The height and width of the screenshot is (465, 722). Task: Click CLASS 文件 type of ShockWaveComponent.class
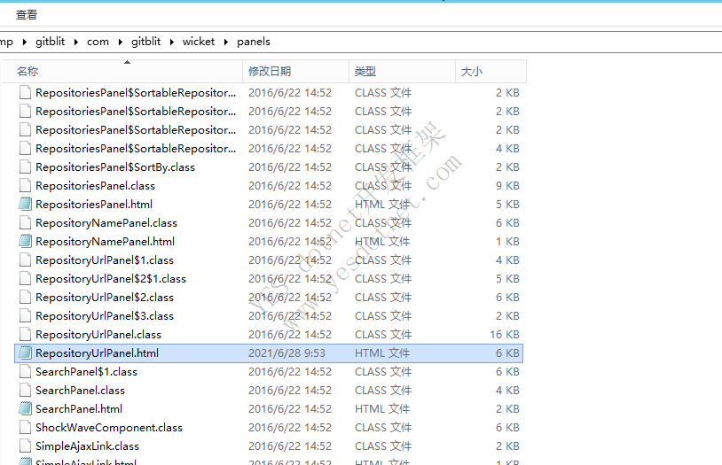pos(383,427)
